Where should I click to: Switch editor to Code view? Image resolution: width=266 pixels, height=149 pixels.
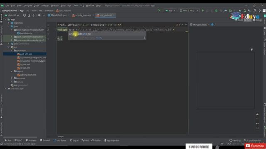tap(239, 20)
